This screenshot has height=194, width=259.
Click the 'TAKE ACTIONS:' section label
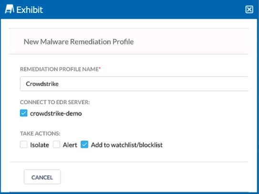coord(40,133)
